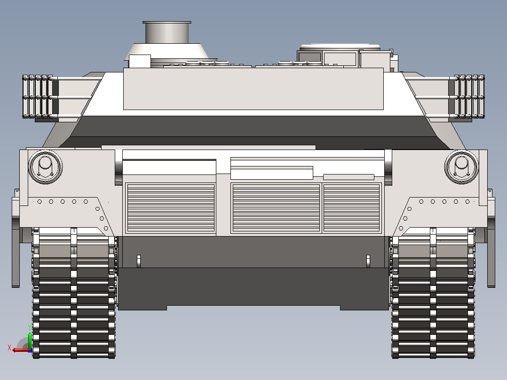The height and width of the screenshot is (380, 507).
Task: Click the green Y axis arrow of the triad
Action: click(x=30, y=340)
